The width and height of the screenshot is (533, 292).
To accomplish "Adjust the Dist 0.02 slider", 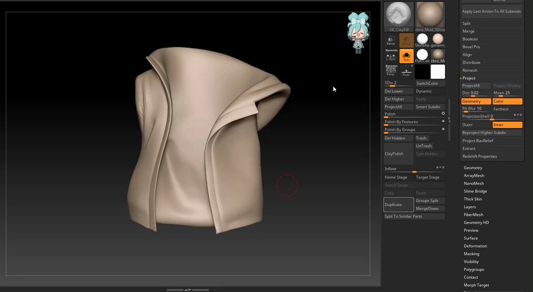I will (476, 94).
